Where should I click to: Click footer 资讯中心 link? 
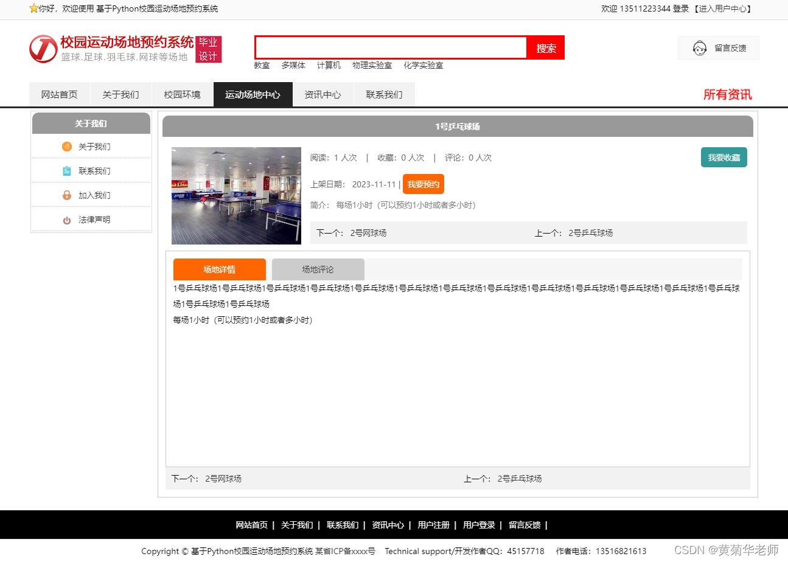point(388,525)
